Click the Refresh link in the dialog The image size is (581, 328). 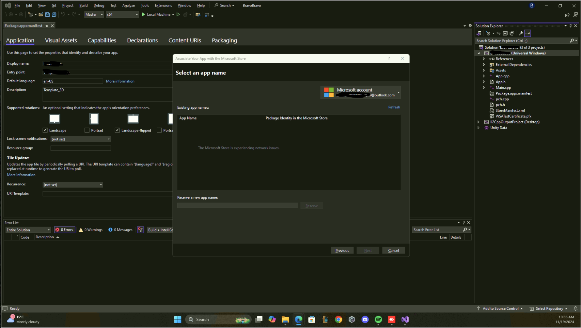pyautogui.click(x=394, y=107)
